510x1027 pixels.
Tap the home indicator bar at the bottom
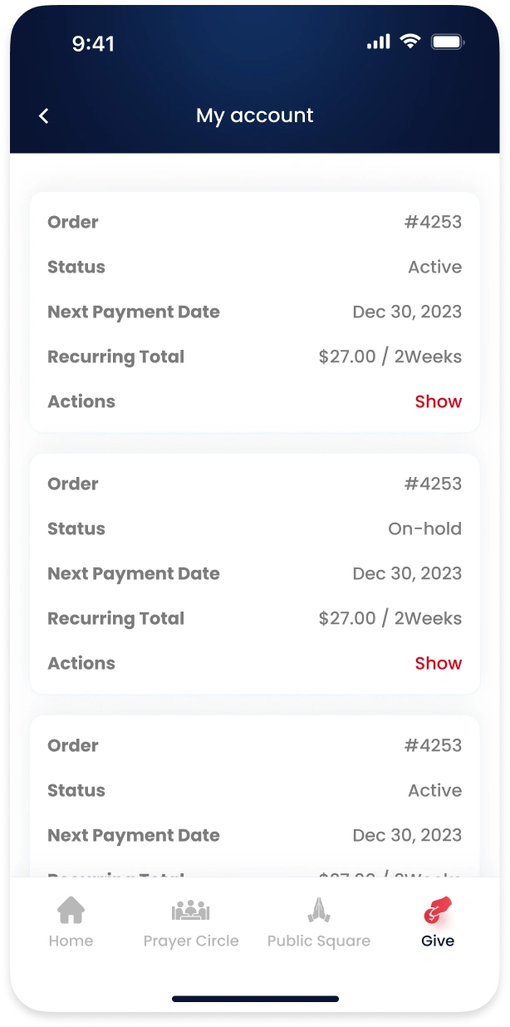(255, 999)
